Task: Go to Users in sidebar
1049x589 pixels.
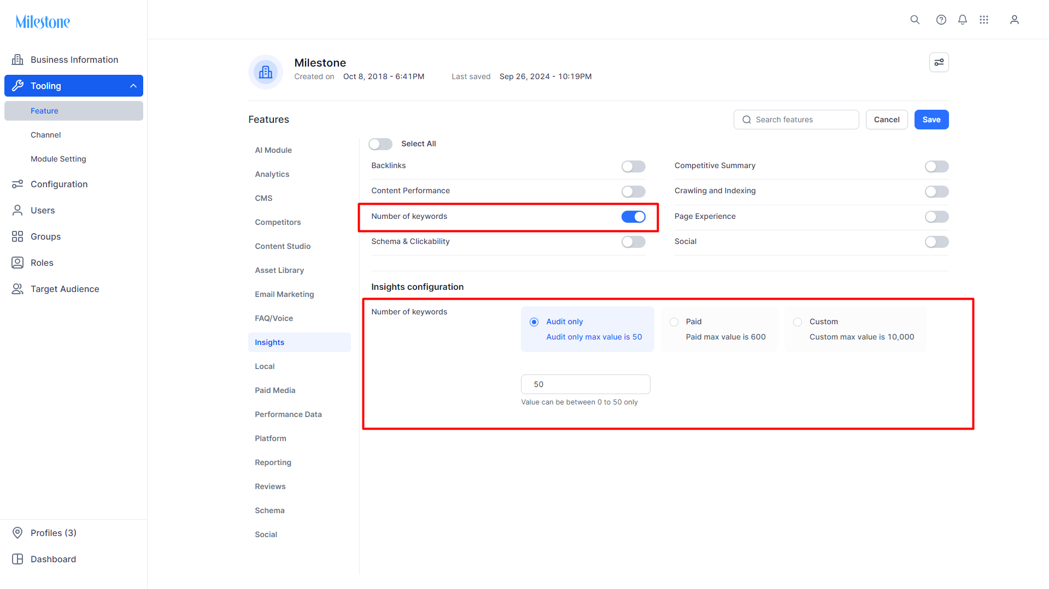Action: [74, 210]
